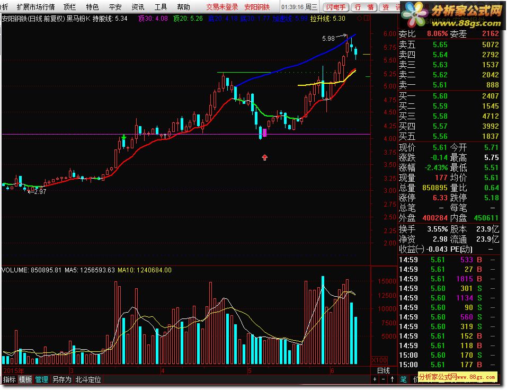Screen dimensions: 507x390
Task: Click the up-arrow button below chart
Action: click(392, 379)
